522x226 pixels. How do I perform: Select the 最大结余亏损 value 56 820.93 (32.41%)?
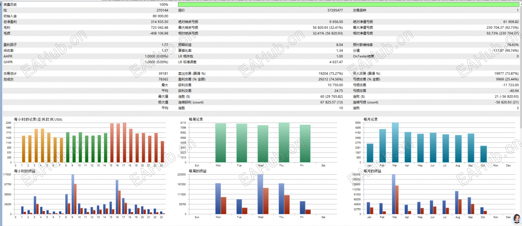click(x=328, y=27)
